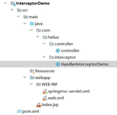Click the InterceptorDemo project module icon
The height and width of the screenshot is (115, 117).
(x=13, y=4)
